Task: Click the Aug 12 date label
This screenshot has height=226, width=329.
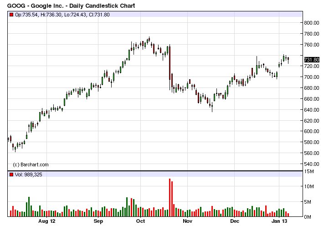Action: click(47, 221)
